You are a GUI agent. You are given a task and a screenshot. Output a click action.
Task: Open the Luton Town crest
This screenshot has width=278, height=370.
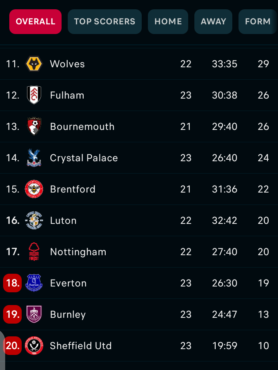pyautogui.click(x=34, y=220)
